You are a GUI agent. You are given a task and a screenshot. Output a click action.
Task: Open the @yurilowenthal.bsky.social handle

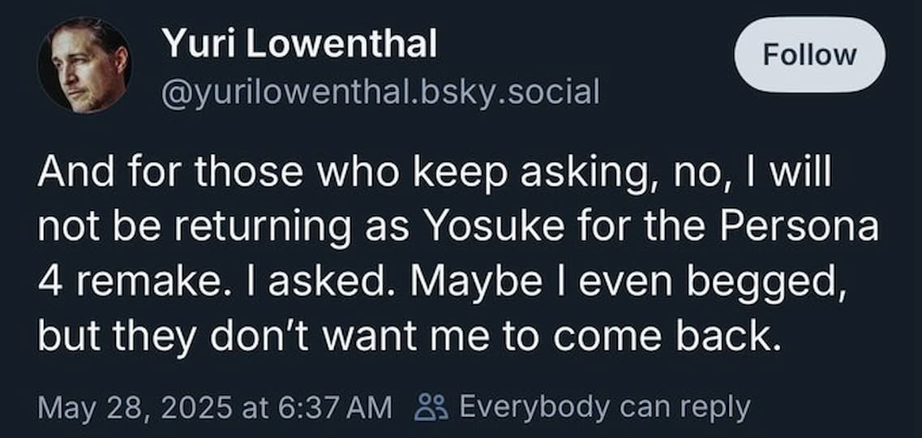point(381,92)
